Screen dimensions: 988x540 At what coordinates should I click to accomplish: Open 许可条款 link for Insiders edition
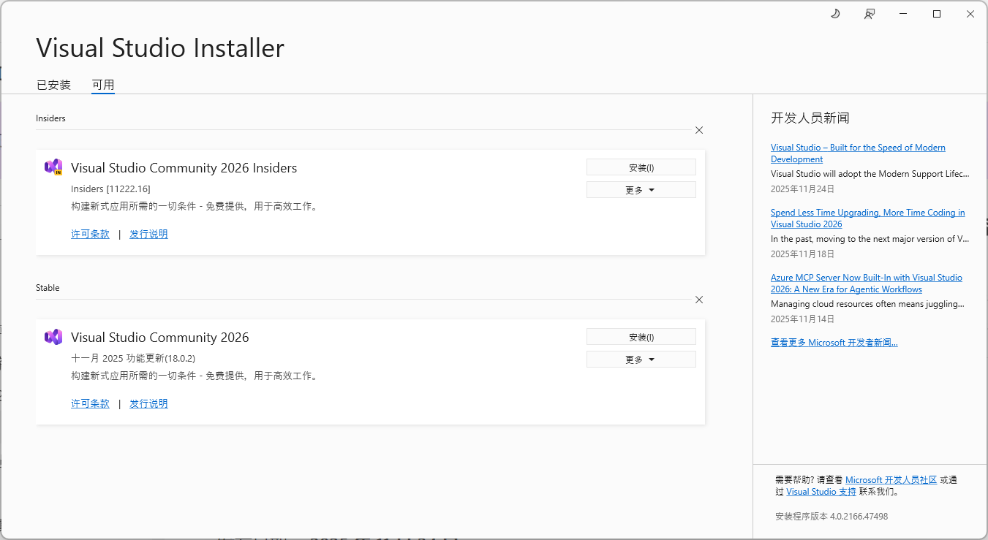coord(90,234)
